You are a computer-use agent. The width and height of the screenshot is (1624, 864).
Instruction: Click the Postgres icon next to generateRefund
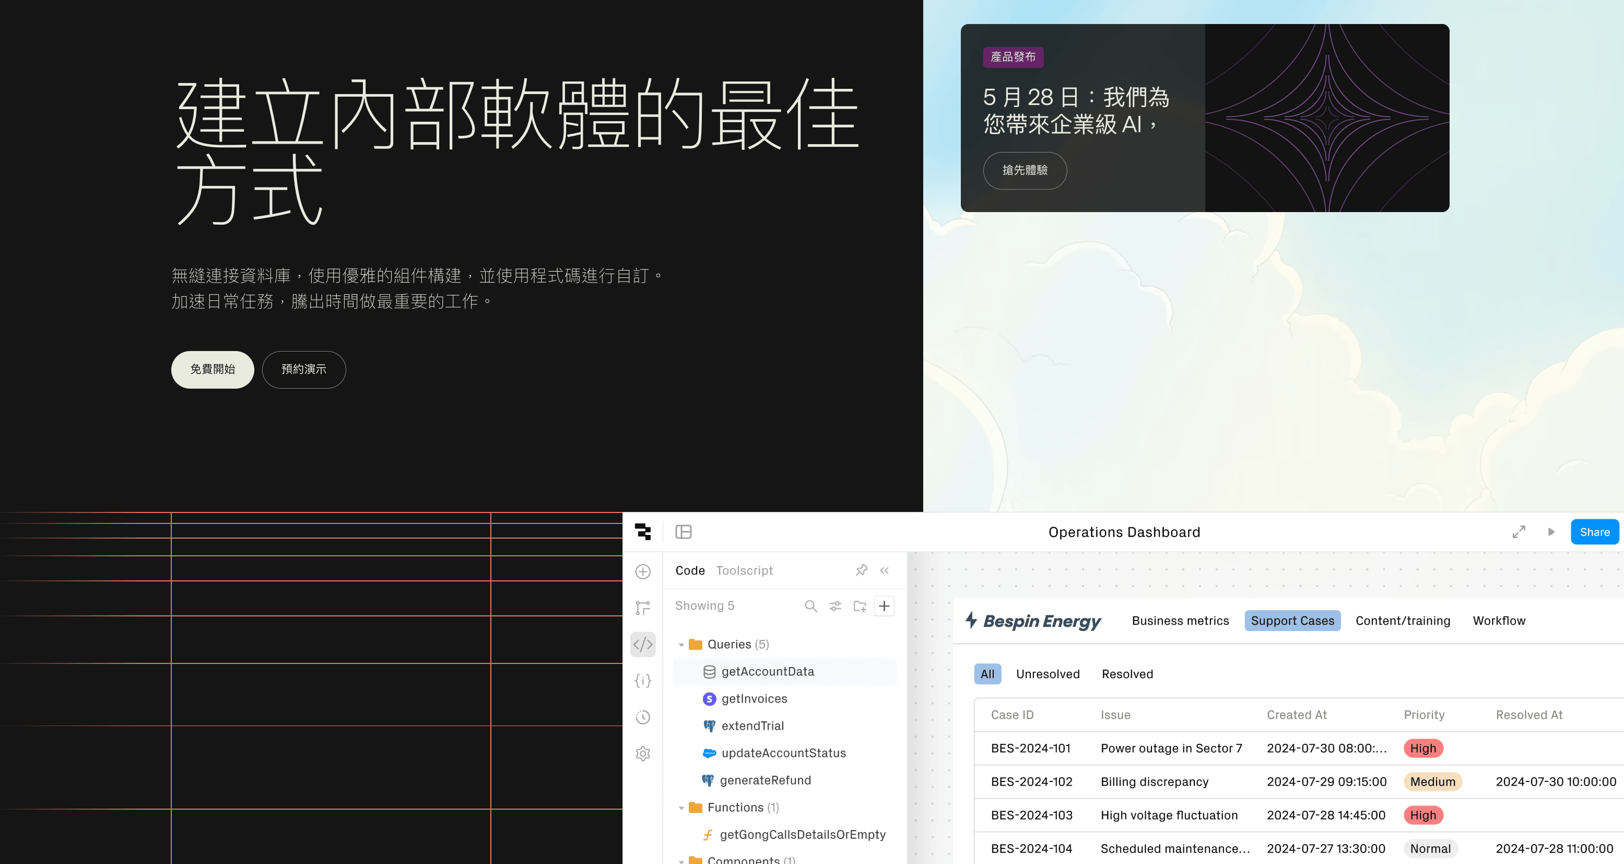click(708, 780)
